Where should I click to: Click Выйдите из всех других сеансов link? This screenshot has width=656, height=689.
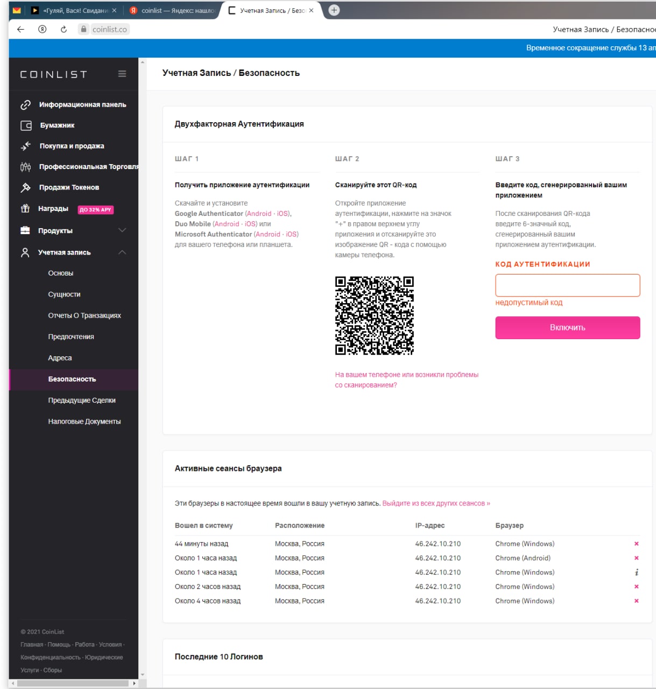click(x=436, y=503)
